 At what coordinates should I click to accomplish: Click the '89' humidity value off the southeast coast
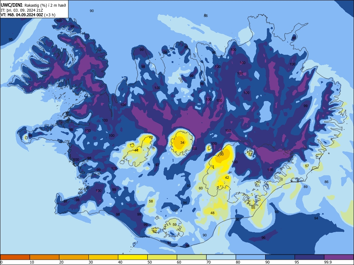306,187
